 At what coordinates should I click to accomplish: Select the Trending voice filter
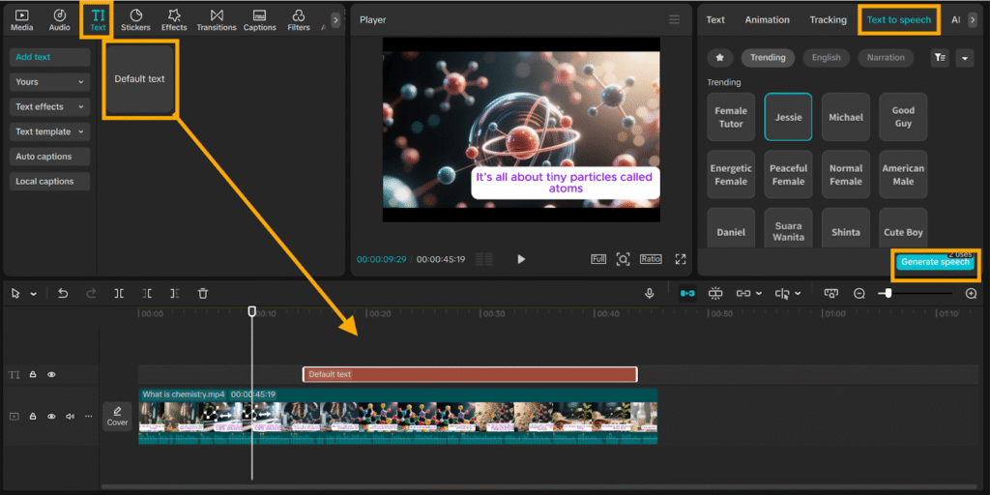tap(768, 57)
